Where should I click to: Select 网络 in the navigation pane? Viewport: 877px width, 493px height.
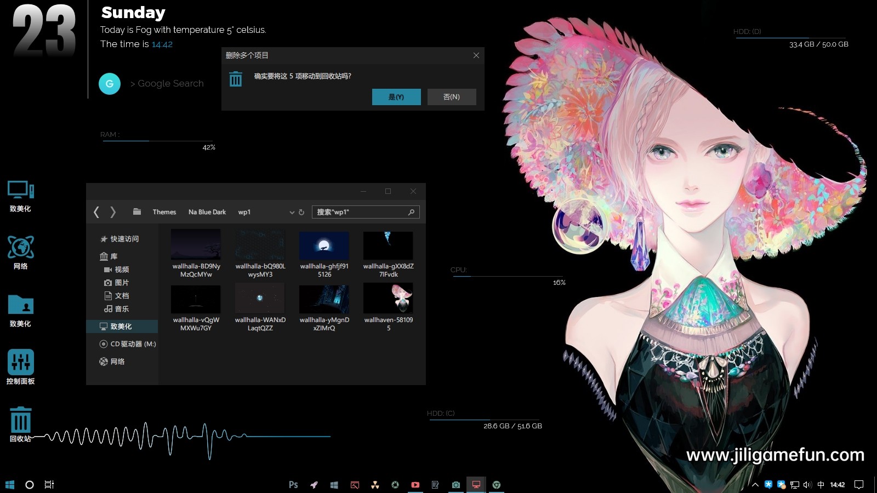[112, 362]
